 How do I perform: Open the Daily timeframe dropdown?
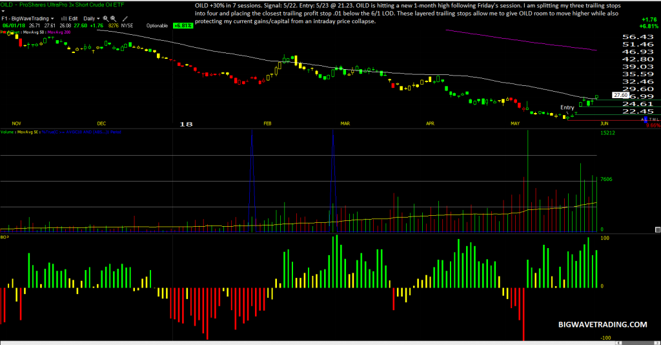pyautogui.click(x=92, y=19)
